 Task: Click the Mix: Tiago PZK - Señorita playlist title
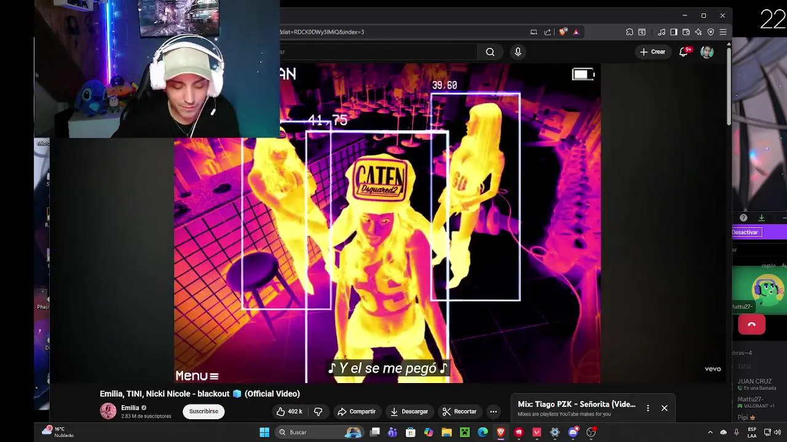coord(576,404)
